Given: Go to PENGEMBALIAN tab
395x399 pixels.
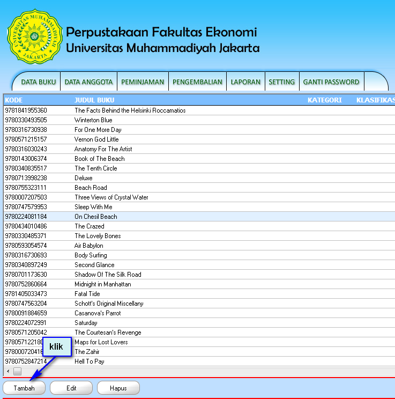Looking at the screenshot, I should (197, 82).
